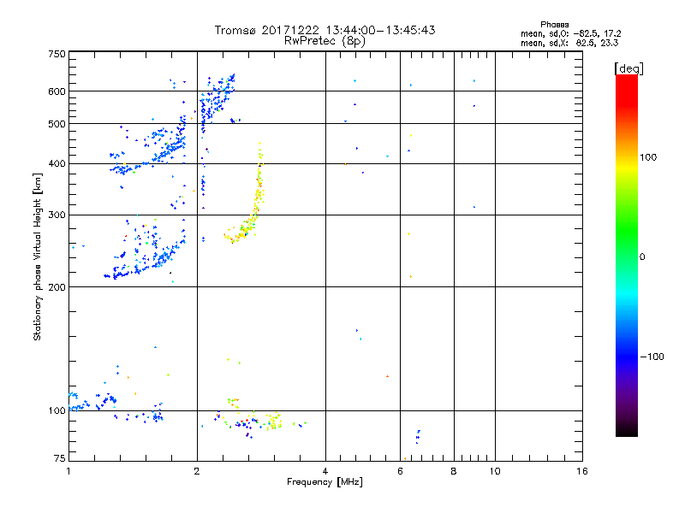The image size is (685, 513).
Task: Click the 'Frequency [MHz]' axis label
Action: click(x=325, y=482)
